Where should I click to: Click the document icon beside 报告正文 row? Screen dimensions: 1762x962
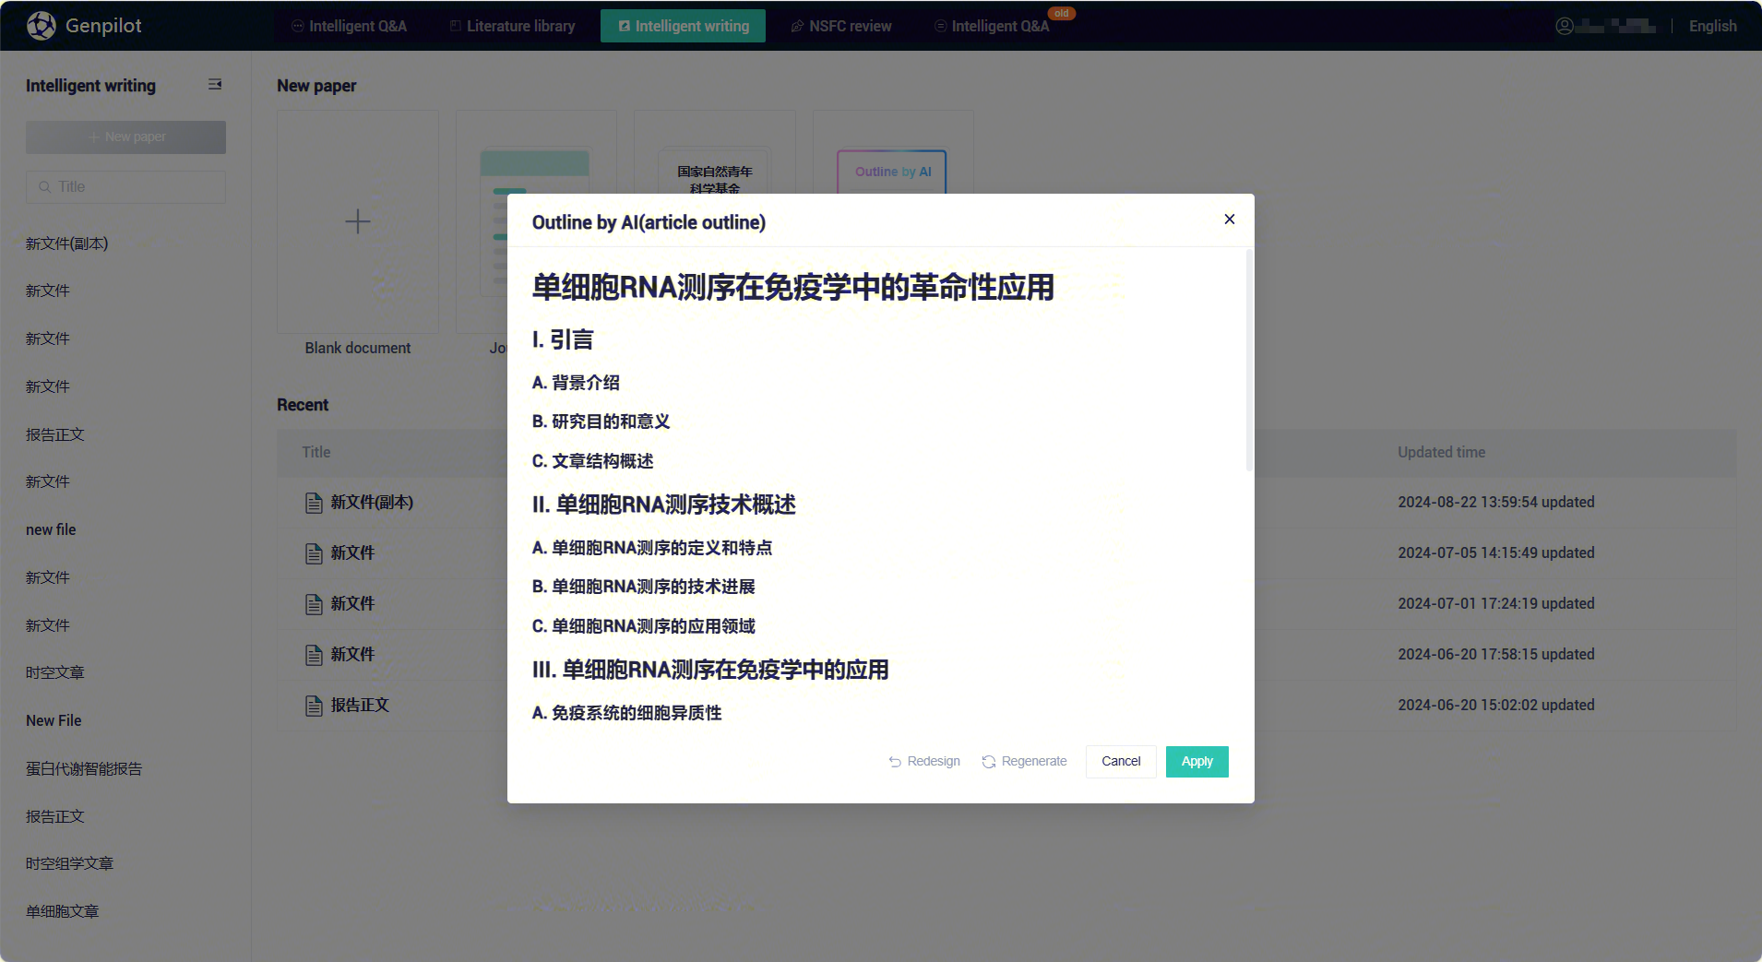click(314, 706)
